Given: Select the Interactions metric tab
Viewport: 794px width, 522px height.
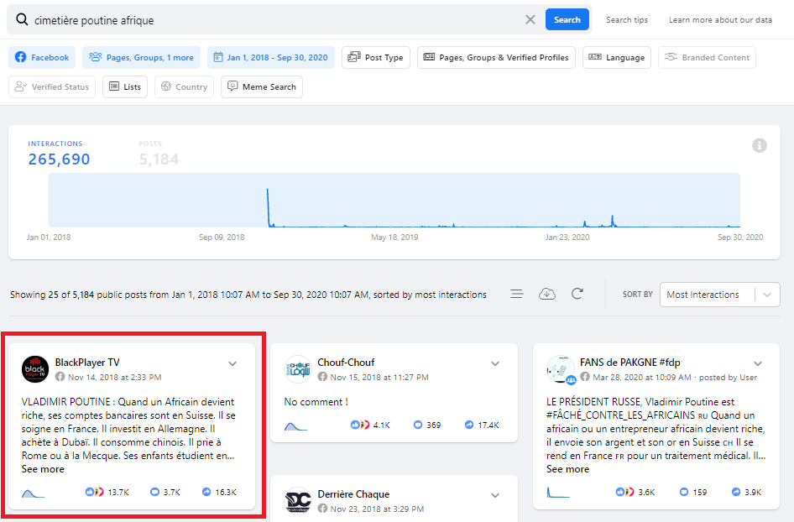Looking at the screenshot, I should (x=59, y=154).
